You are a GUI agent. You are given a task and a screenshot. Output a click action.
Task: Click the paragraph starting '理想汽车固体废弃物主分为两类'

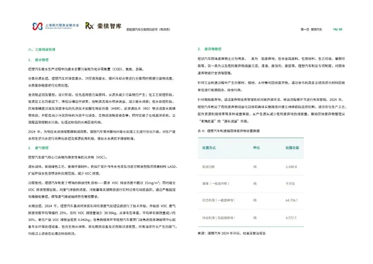(271, 66)
